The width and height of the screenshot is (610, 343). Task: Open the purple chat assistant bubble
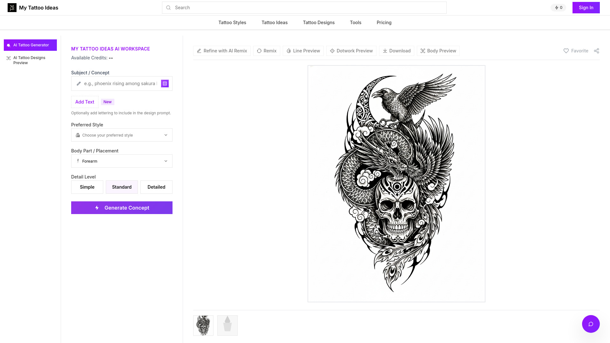[590, 324]
